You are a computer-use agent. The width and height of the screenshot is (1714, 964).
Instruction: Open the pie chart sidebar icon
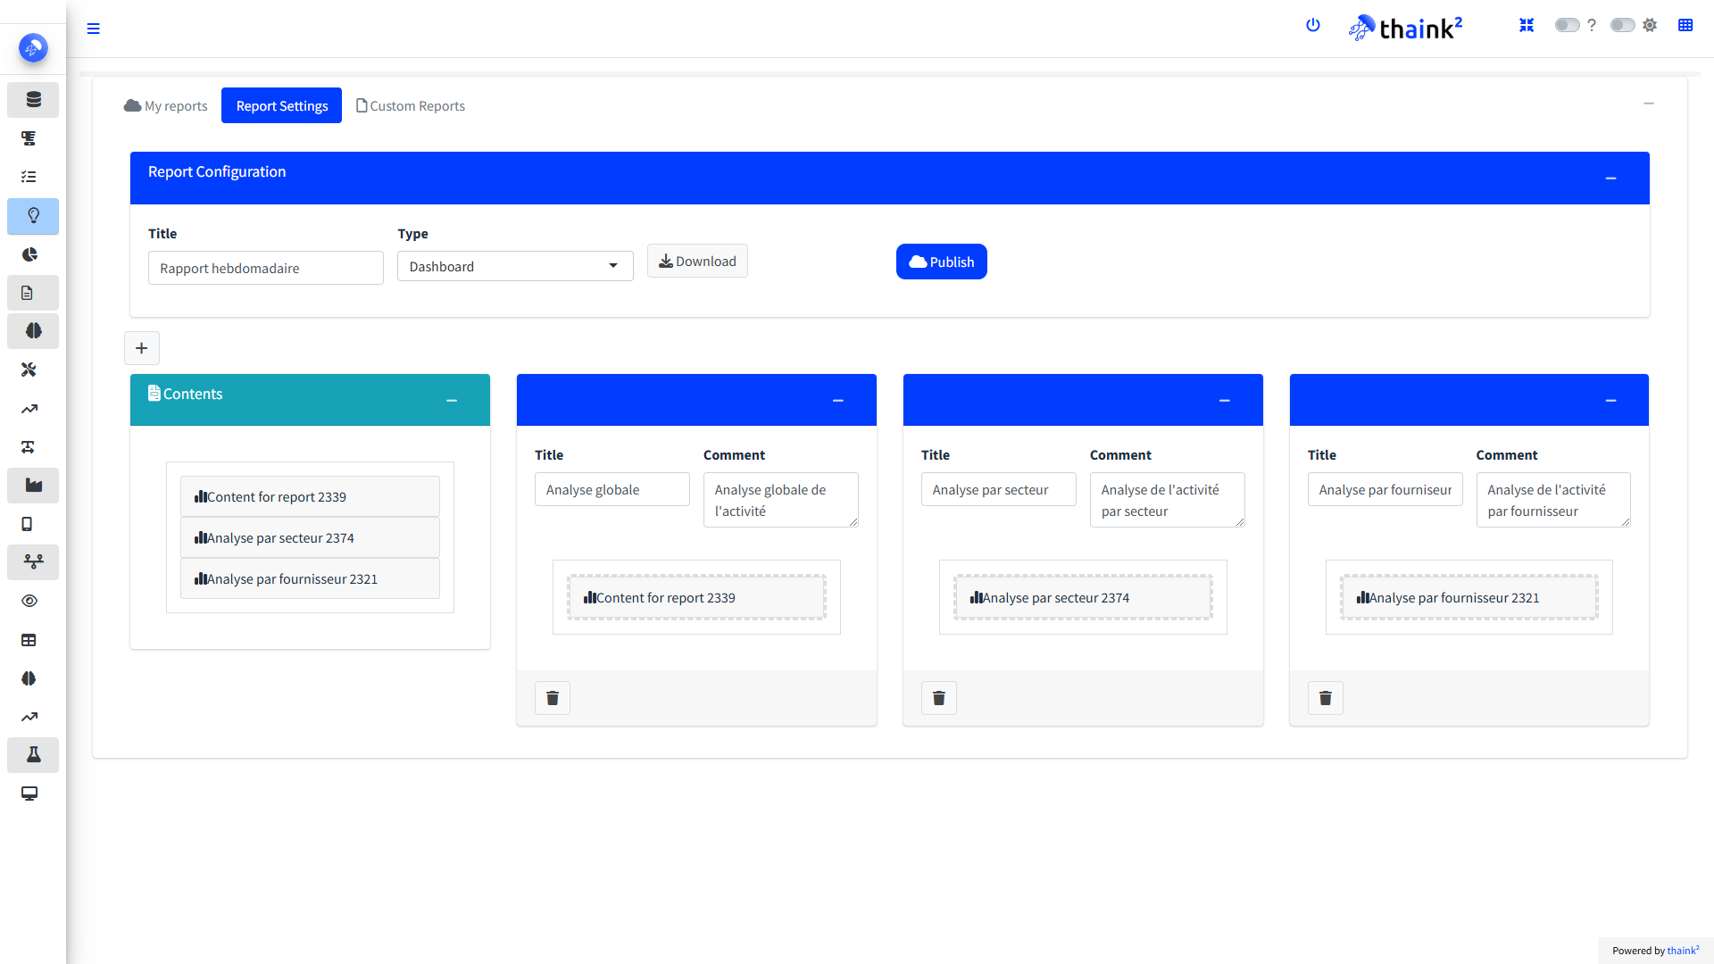[x=30, y=254]
